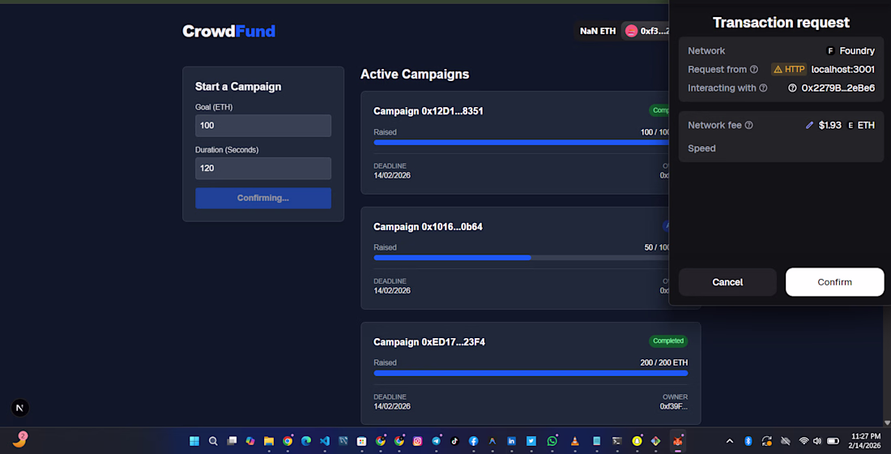The width and height of the screenshot is (891, 454).
Task: Click the 200 / 200 ETH raised amount
Action: click(663, 362)
